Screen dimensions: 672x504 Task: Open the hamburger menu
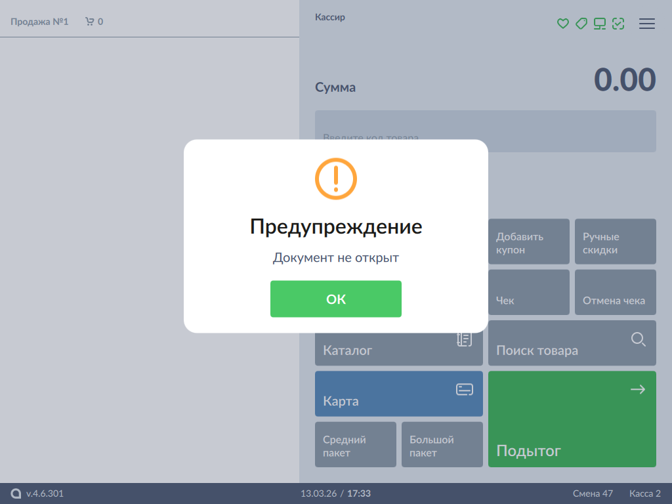tap(647, 24)
